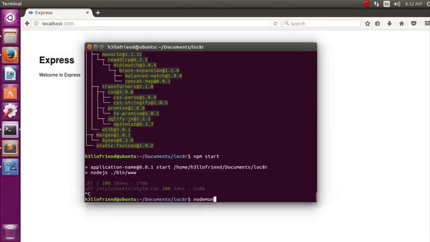This screenshot has height=242, width=430.
Task: Maximize the terminal window
Action: point(101,47)
